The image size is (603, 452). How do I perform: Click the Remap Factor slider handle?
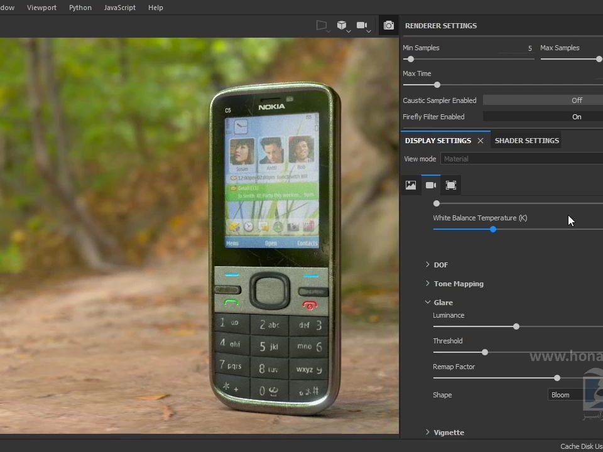click(x=557, y=378)
